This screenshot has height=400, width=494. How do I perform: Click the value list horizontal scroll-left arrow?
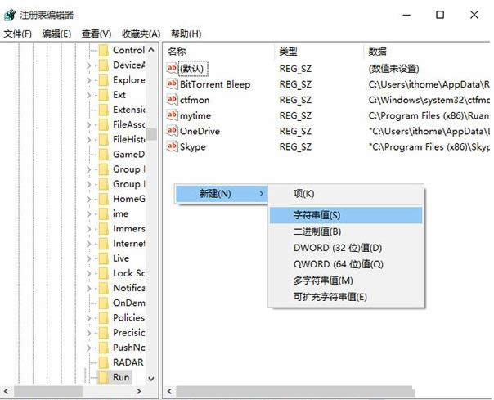point(170,392)
